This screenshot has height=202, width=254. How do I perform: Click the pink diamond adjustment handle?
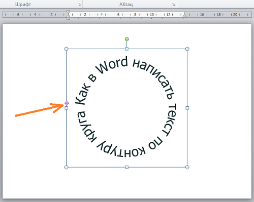[67, 103]
